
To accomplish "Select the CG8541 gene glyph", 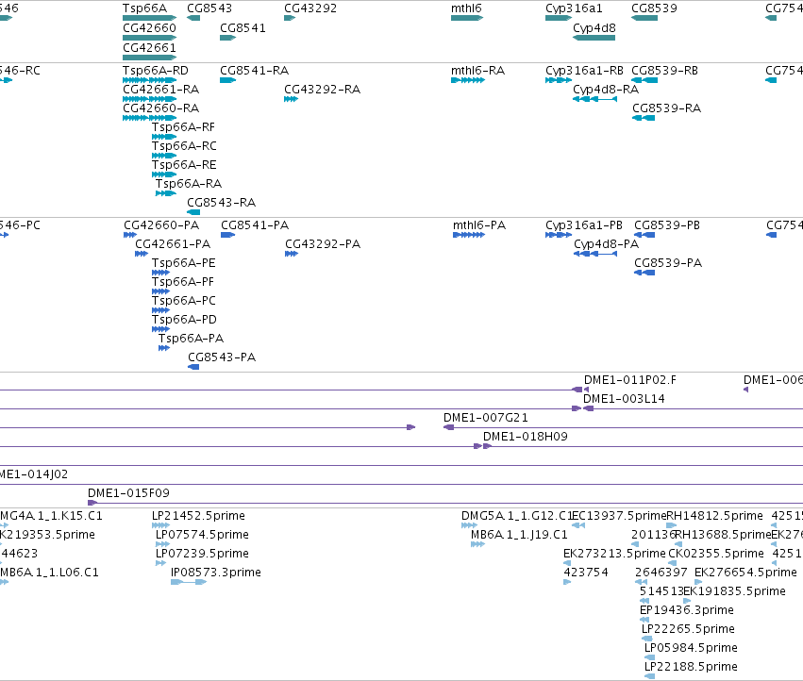I will (228, 38).
